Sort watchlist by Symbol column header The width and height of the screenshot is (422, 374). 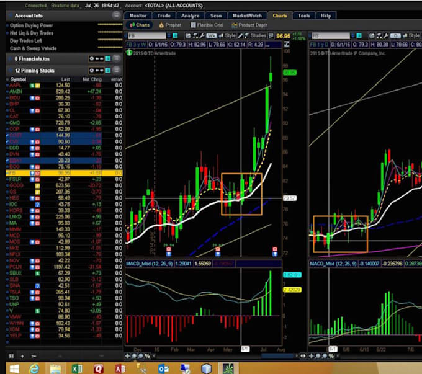coord(18,79)
